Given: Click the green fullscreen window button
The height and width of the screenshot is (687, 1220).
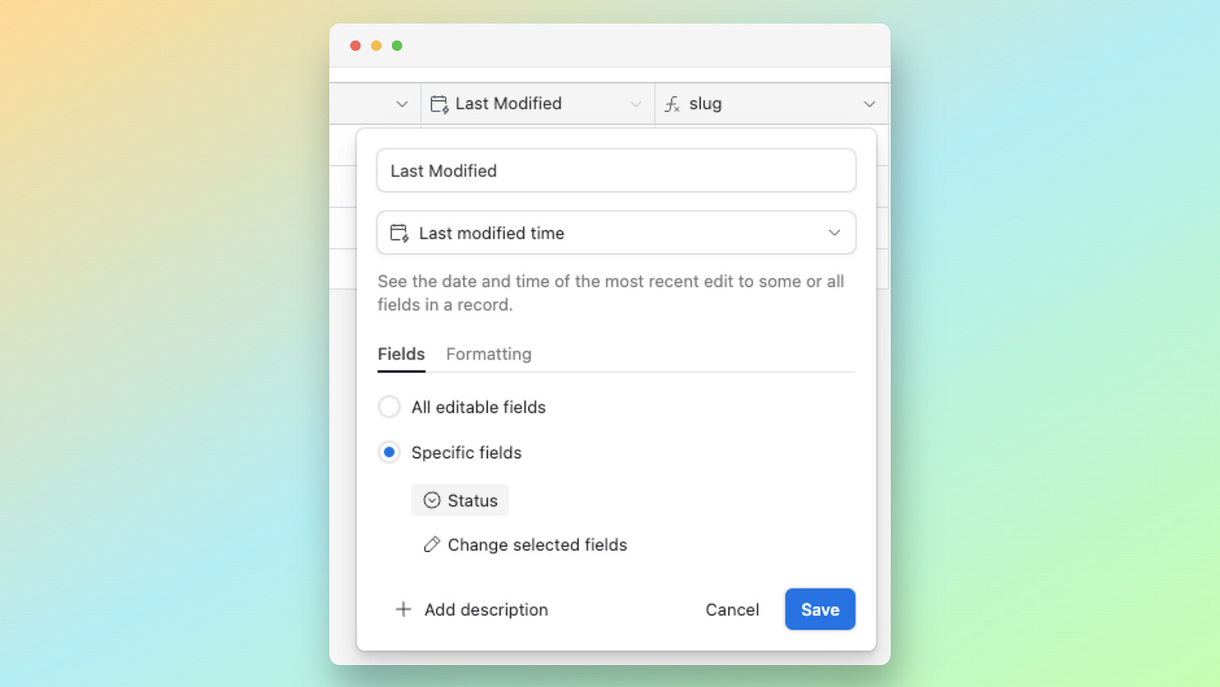Looking at the screenshot, I should pyautogui.click(x=397, y=45).
